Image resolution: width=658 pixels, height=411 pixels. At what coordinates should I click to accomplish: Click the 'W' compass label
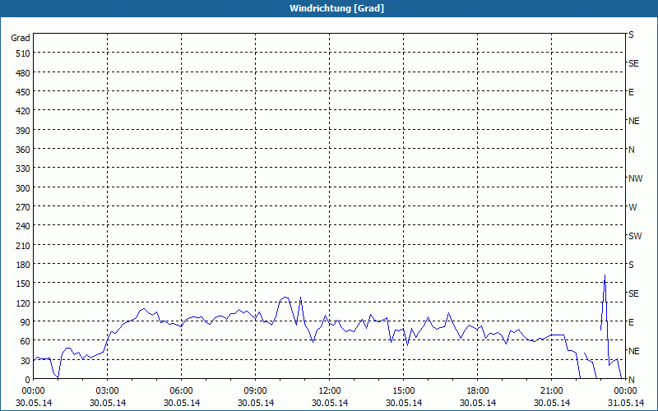(633, 207)
